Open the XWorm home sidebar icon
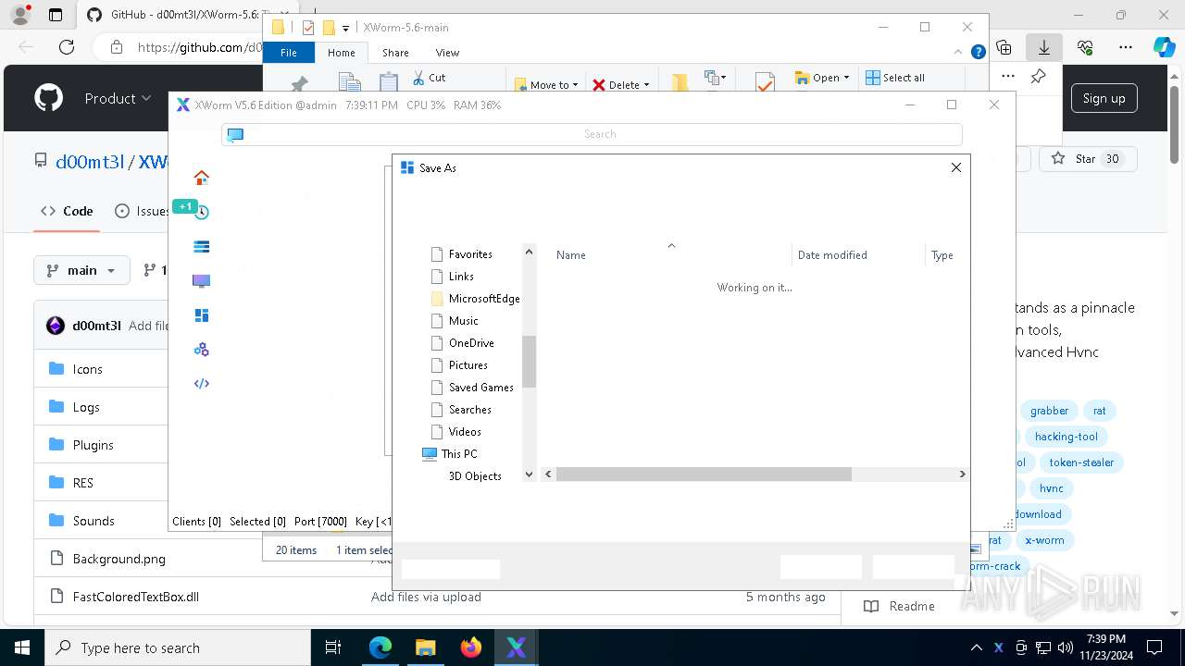This screenshot has height=666, width=1185. (201, 178)
